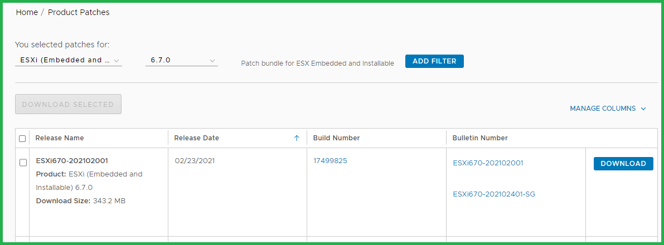Click the Home breadcrumb link

27,12
